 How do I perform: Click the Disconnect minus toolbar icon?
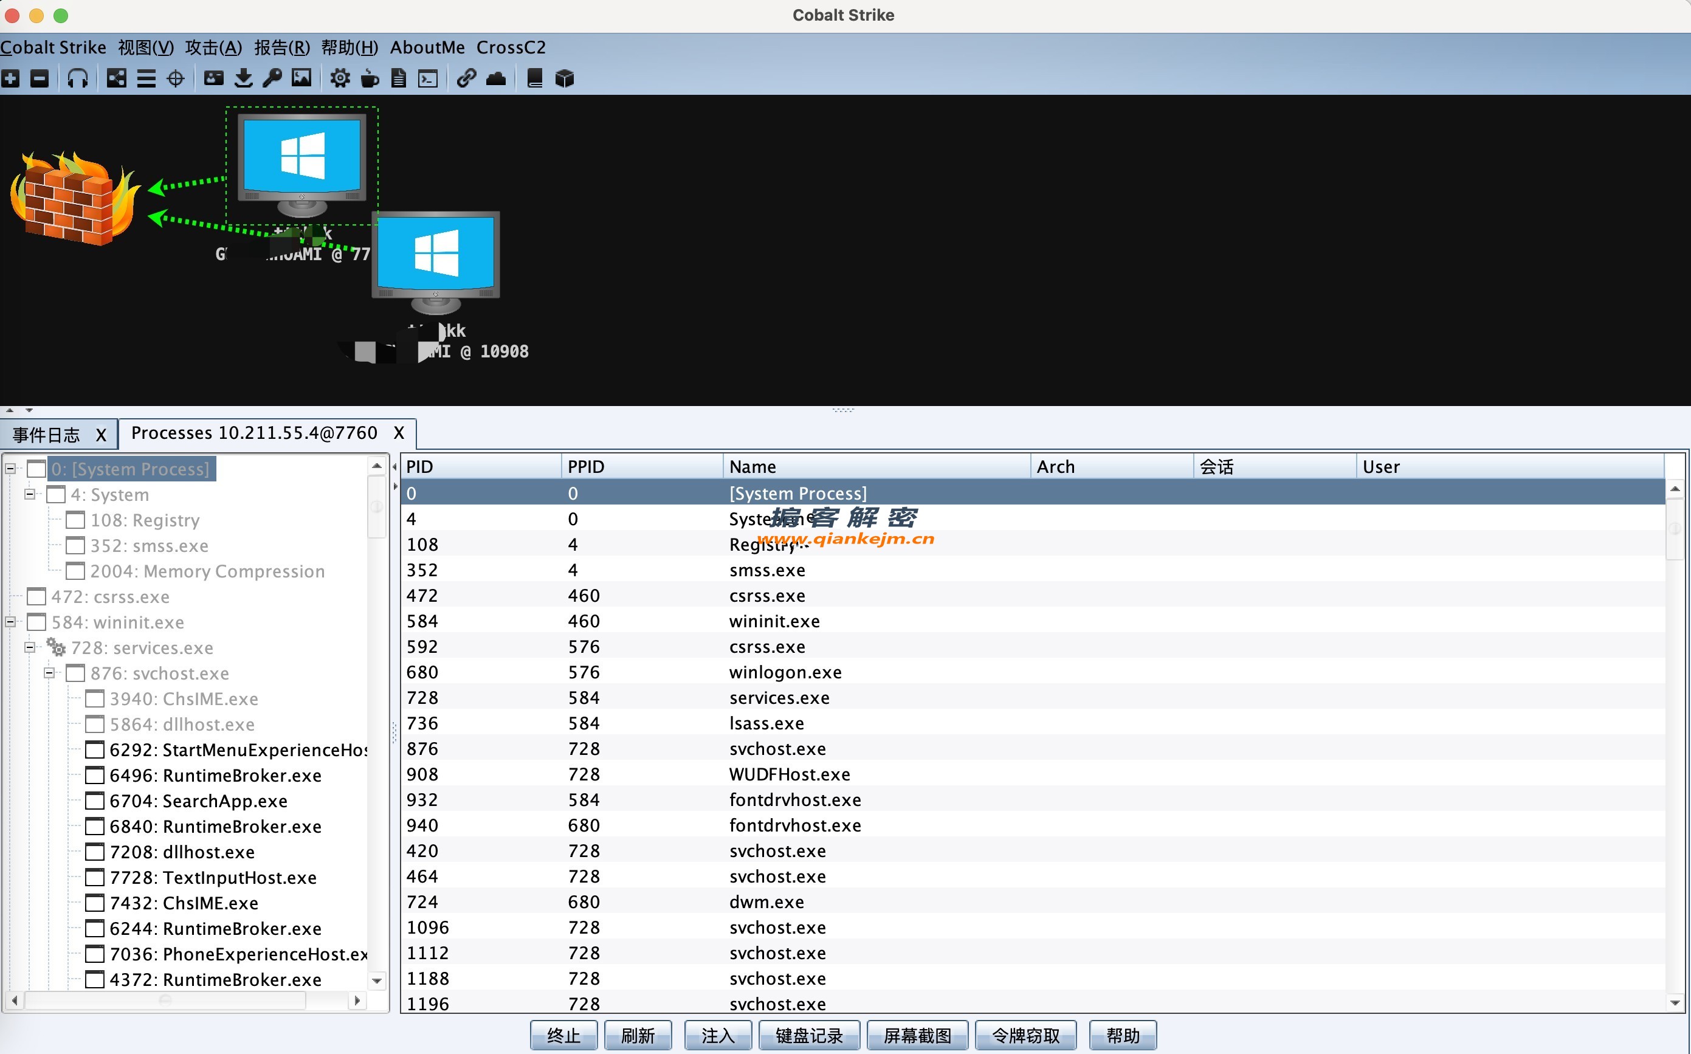(40, 78)
